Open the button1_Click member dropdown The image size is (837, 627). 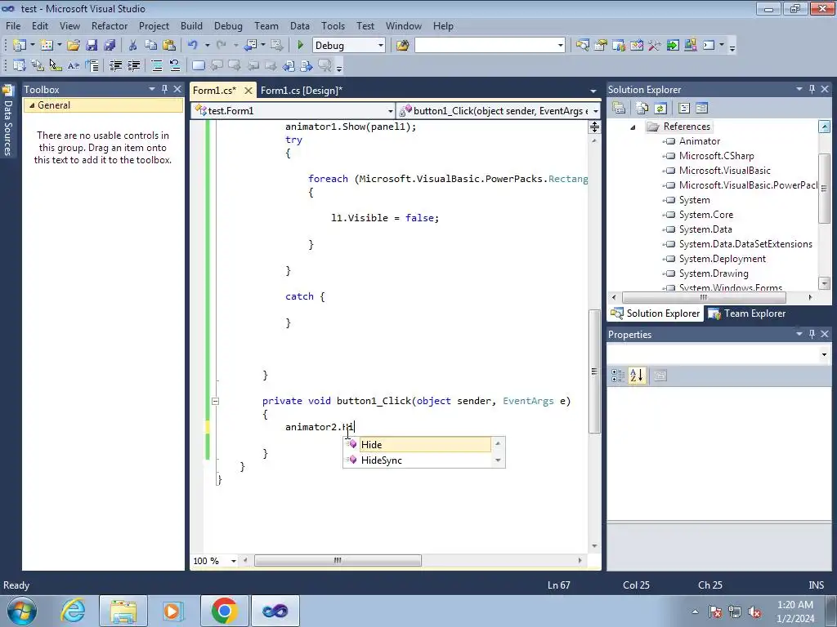coord(595,111)
